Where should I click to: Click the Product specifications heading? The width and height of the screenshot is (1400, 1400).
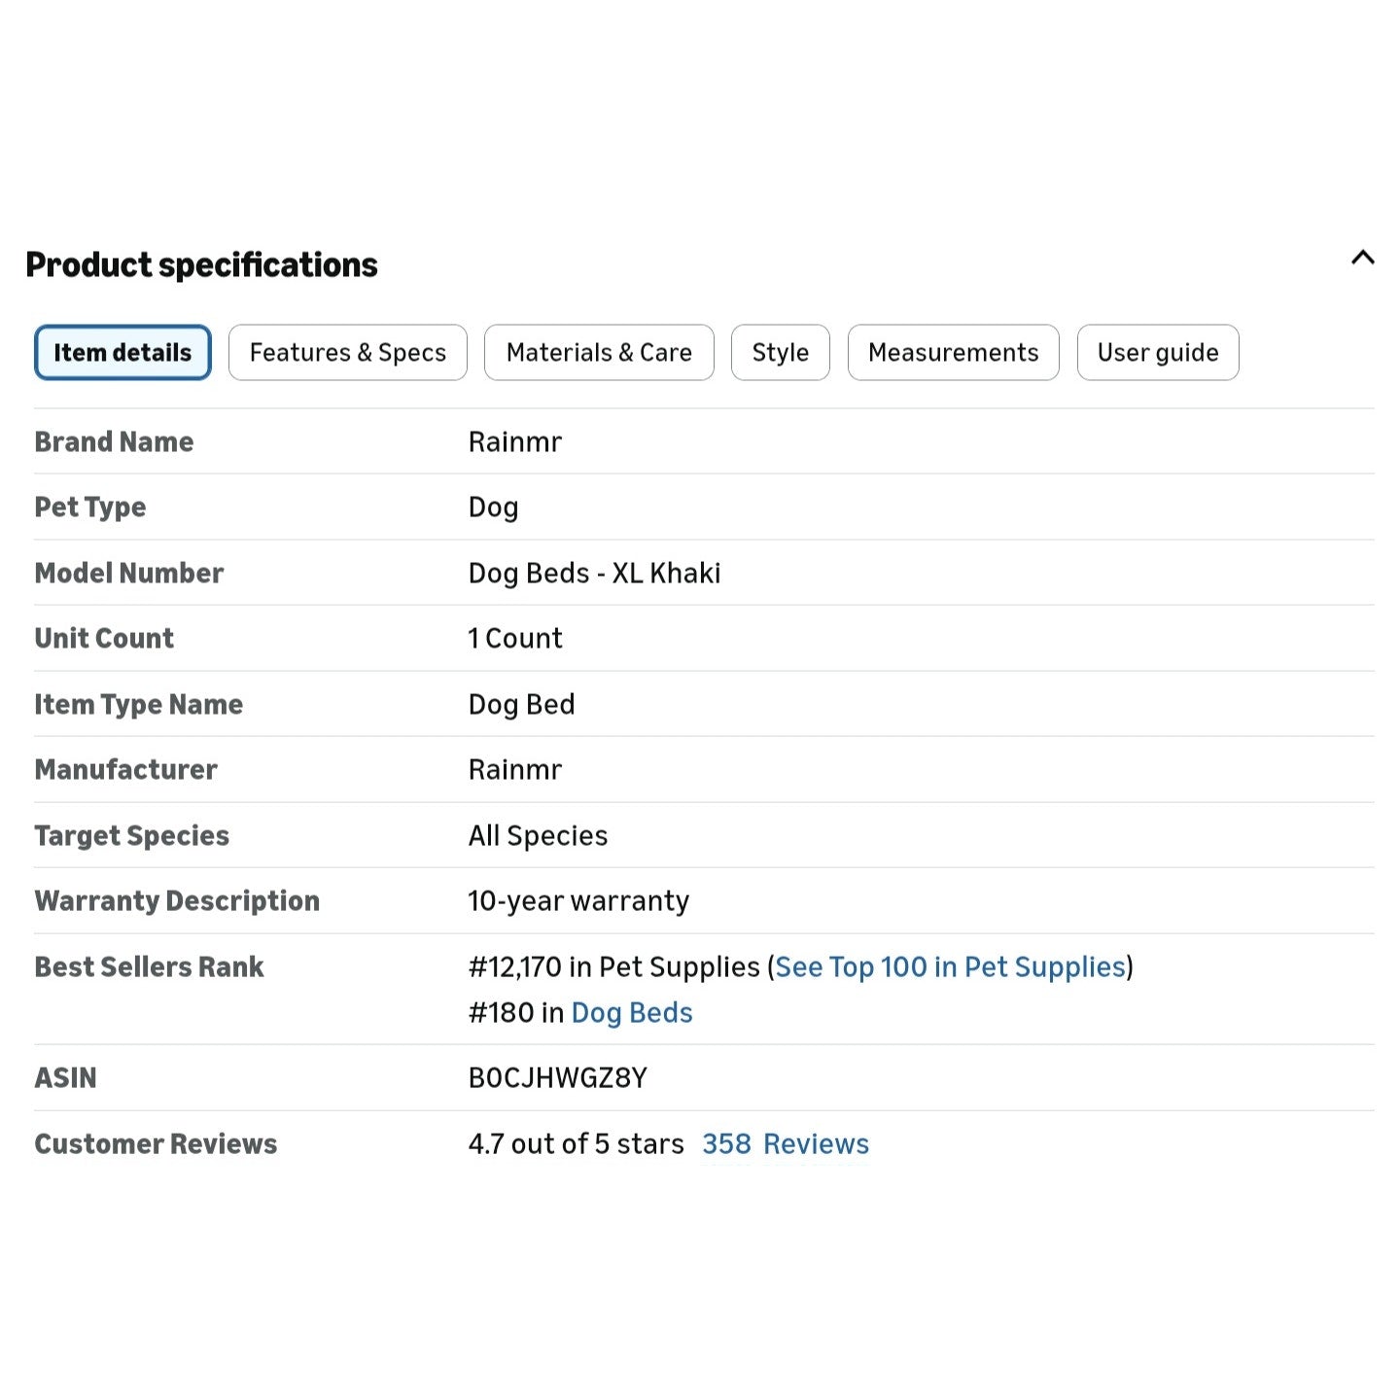tap(201, 264)
